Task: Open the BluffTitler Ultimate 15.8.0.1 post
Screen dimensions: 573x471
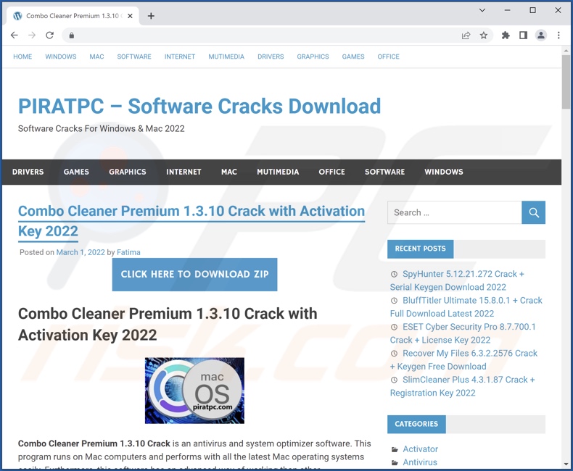Action: click(466, 307)
